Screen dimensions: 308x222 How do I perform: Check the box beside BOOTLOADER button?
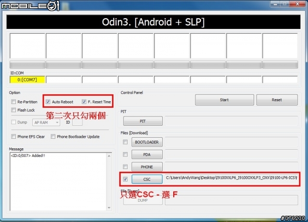coord(125,142)
